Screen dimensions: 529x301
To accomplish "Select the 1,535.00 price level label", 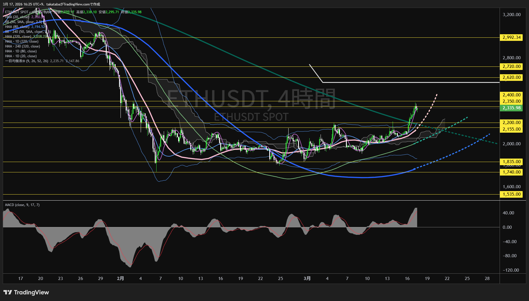I will [511, 194].
